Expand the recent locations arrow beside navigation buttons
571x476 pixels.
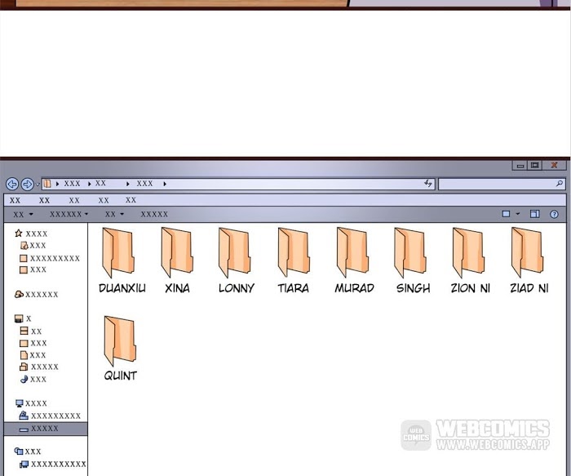click(38, 185)
